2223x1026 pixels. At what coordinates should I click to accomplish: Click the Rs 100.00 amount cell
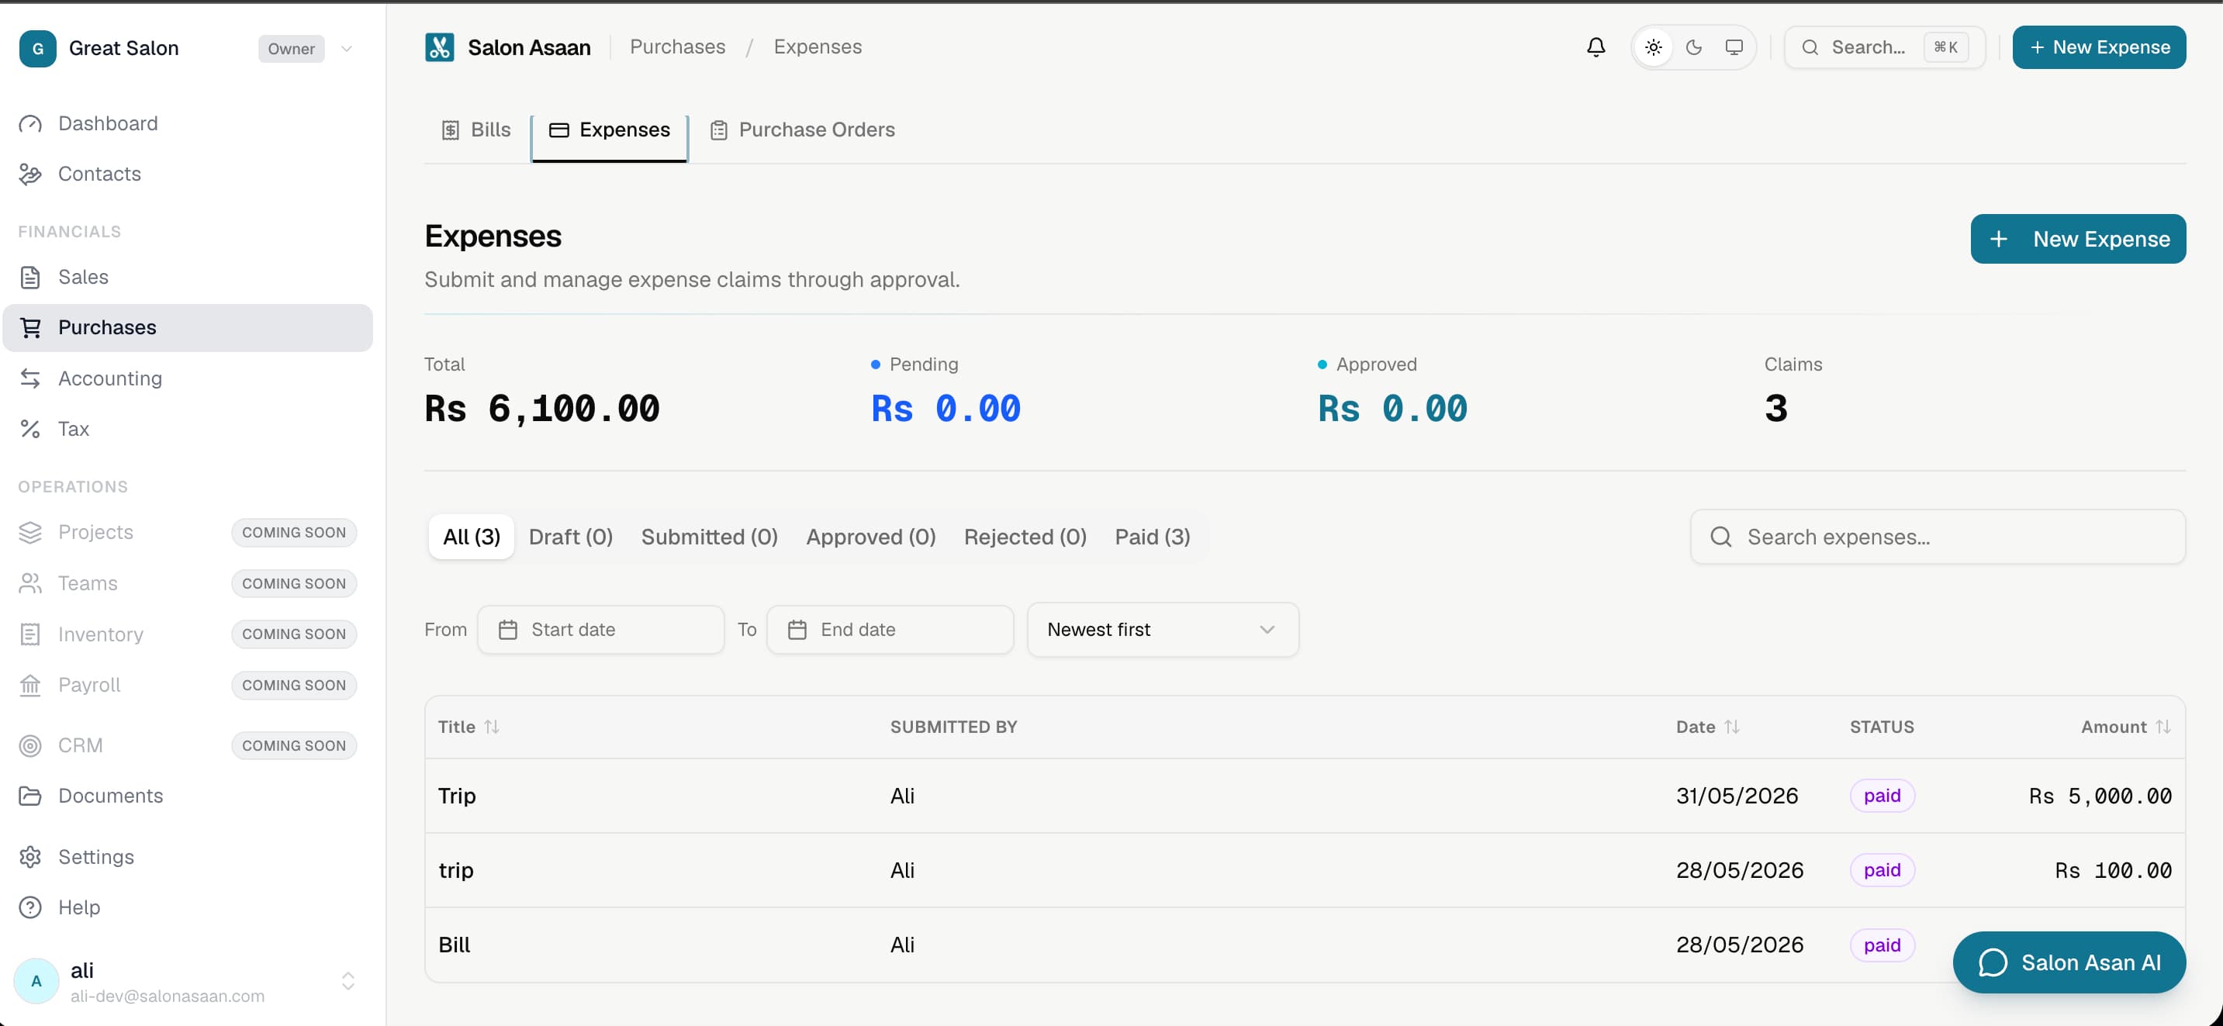click(x=2113, y=870)
